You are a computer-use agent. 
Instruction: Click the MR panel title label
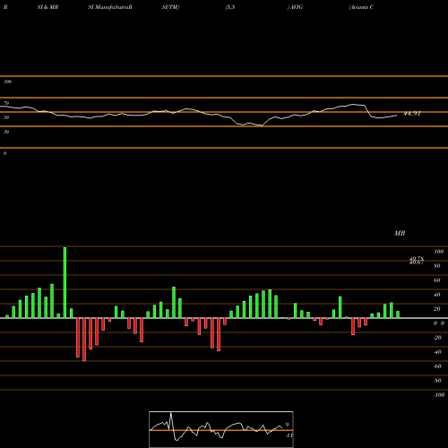[x=400, y=233]
